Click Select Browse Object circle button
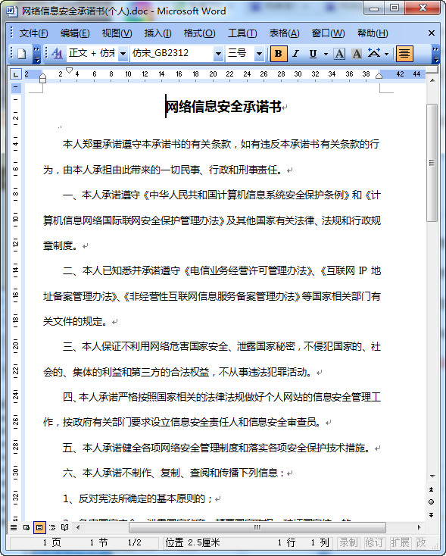This screenshot has height=556, width=446. [x=432, y=501]
